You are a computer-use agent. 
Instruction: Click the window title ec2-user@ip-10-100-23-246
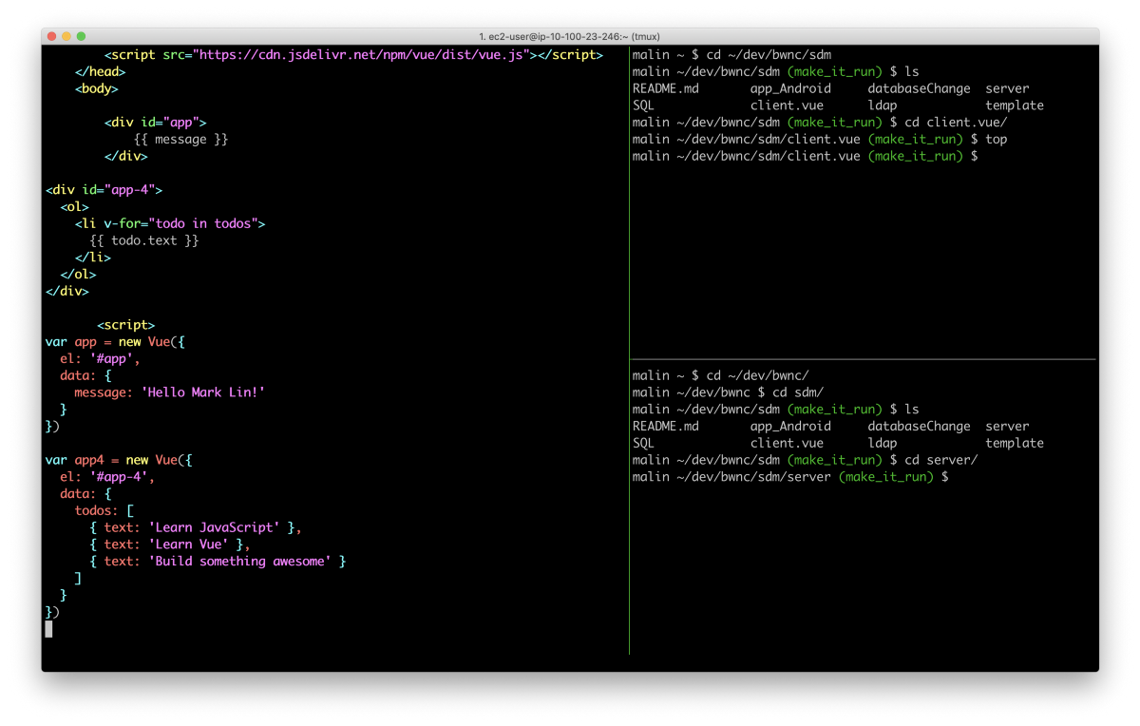pyautogui.click(x=570, y=36)
